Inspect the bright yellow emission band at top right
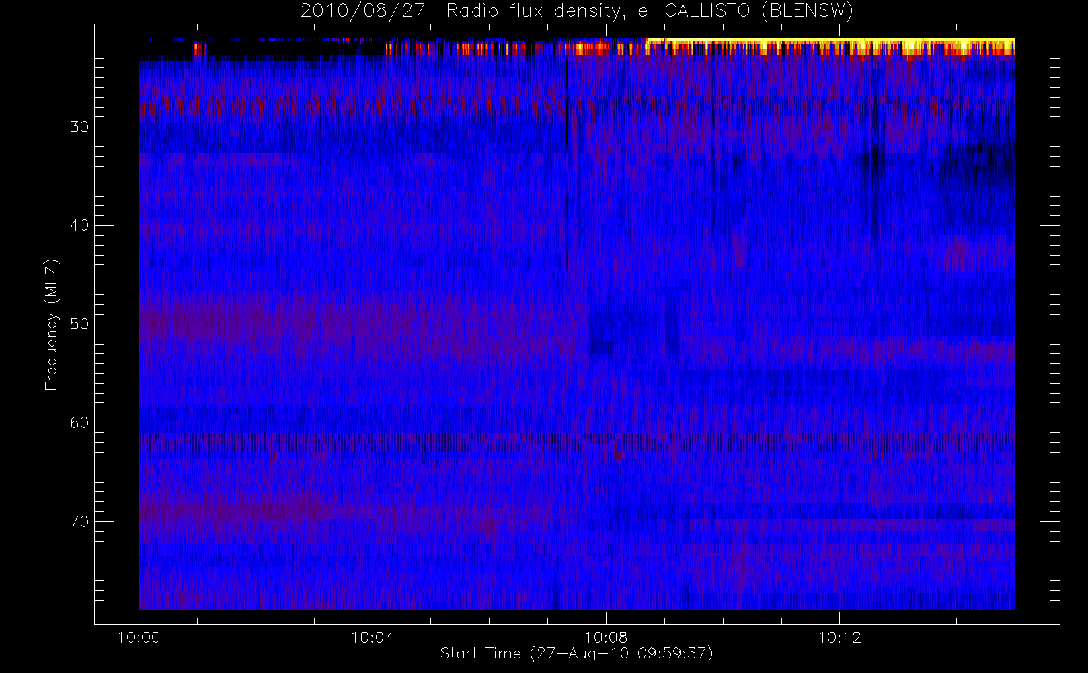This screenshot has height=673, width=1088. tap(830, 47)
